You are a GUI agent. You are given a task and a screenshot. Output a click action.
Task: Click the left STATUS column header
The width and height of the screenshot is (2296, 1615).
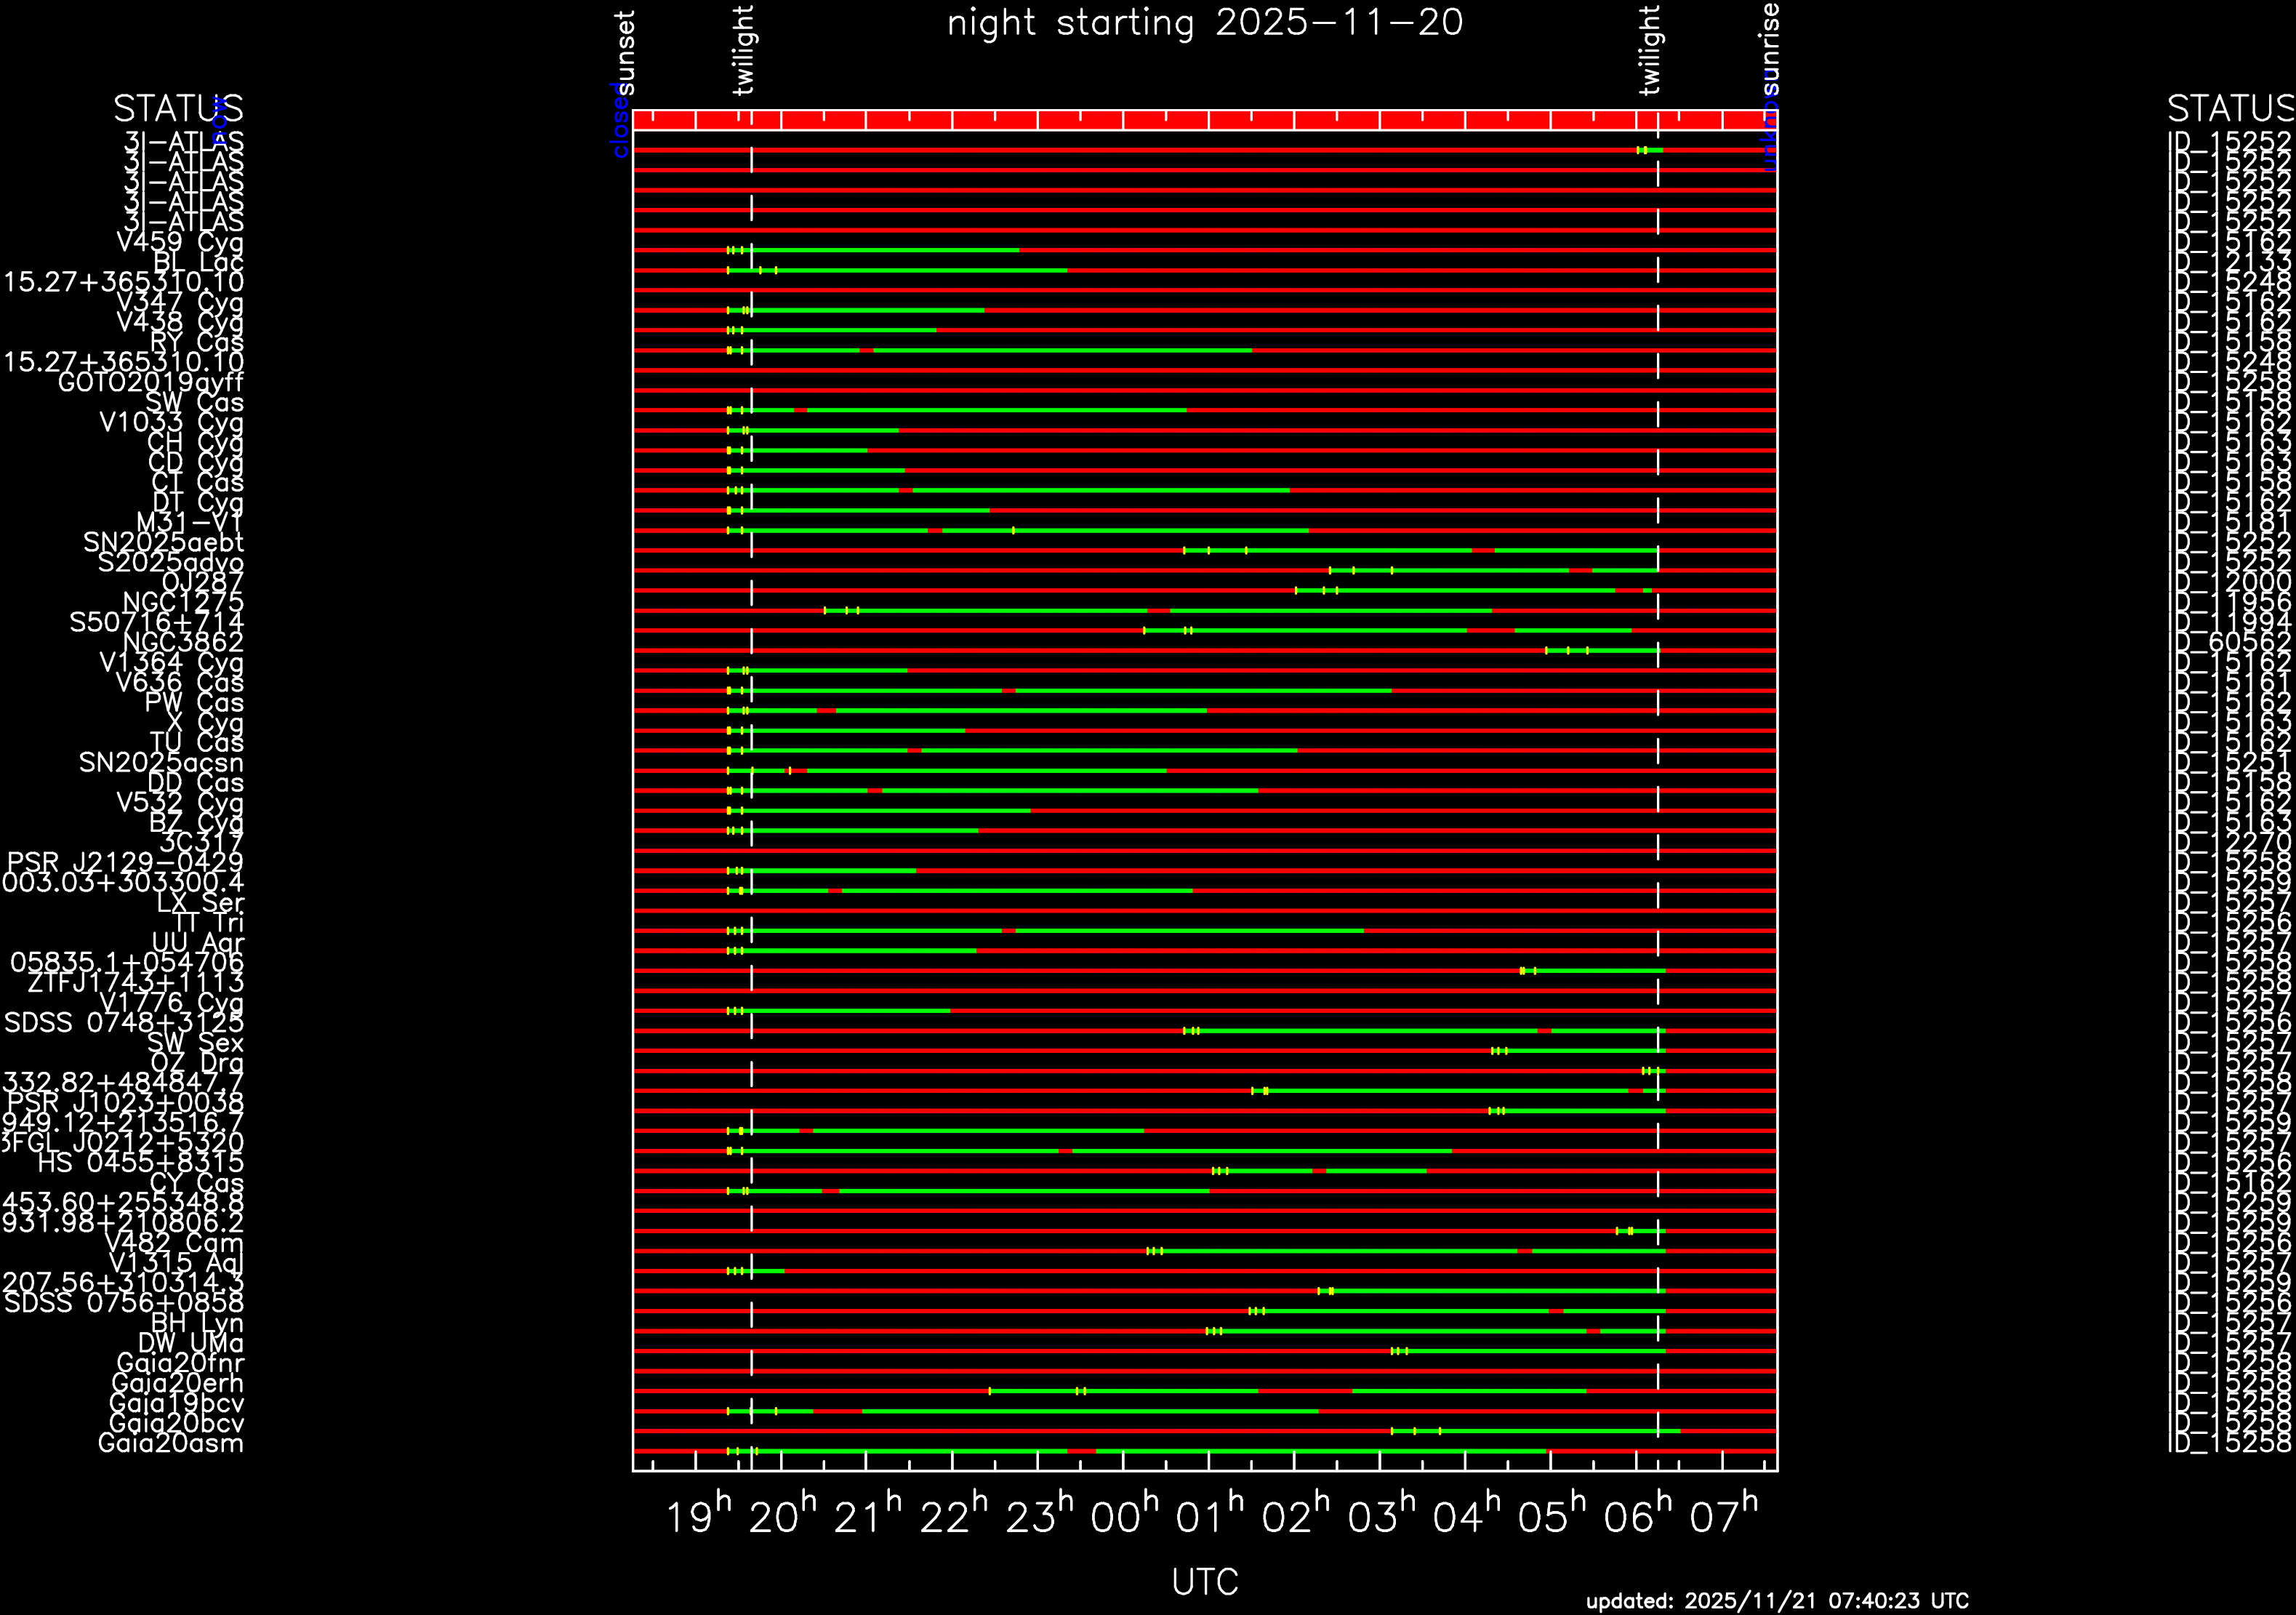pyautogui.click(x=177, y=108)
